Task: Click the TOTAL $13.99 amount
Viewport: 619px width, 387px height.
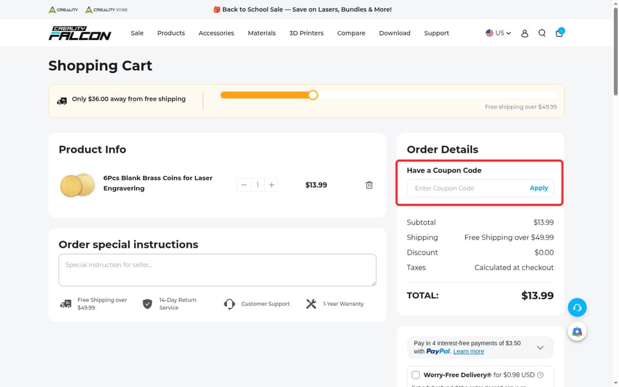Action: pyautogui.click(x=537, y=295)
